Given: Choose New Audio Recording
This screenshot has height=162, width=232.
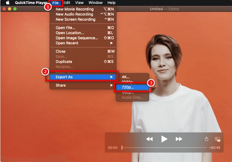Looking at the screenshot, I should point(83,14).
